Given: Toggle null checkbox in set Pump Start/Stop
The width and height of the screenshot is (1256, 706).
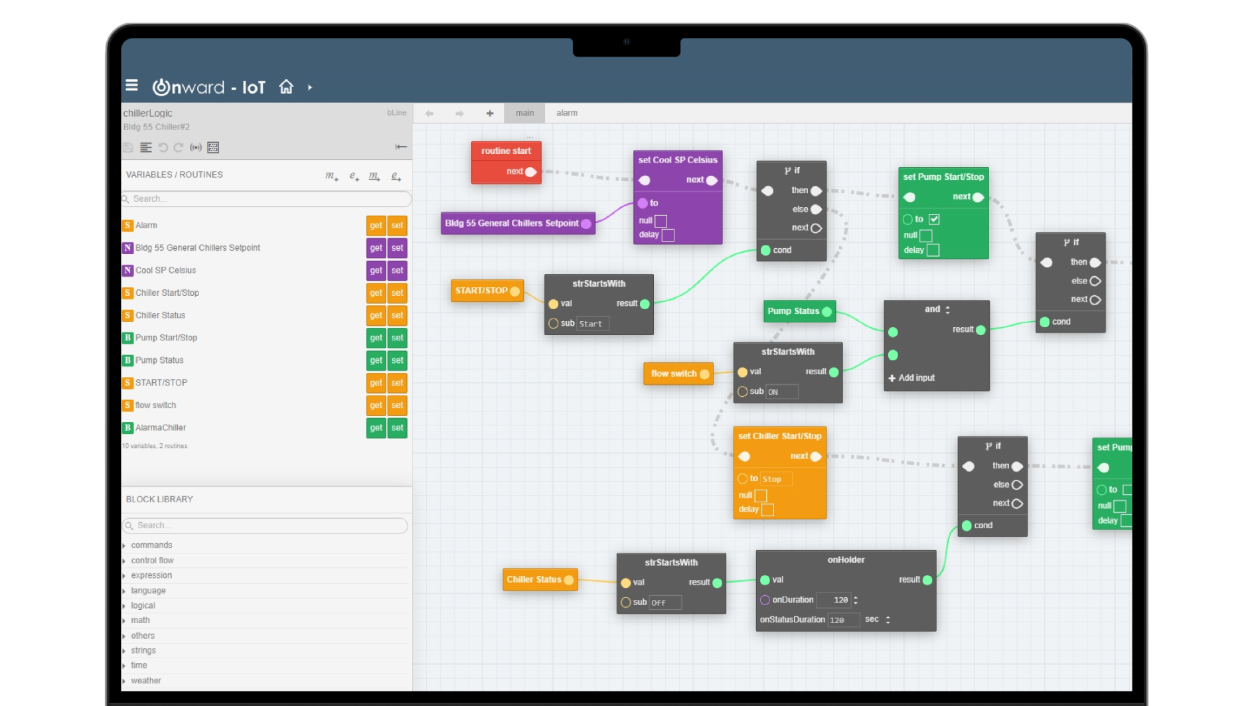Looking at the screenshot, I should click(x=926, y=236).
